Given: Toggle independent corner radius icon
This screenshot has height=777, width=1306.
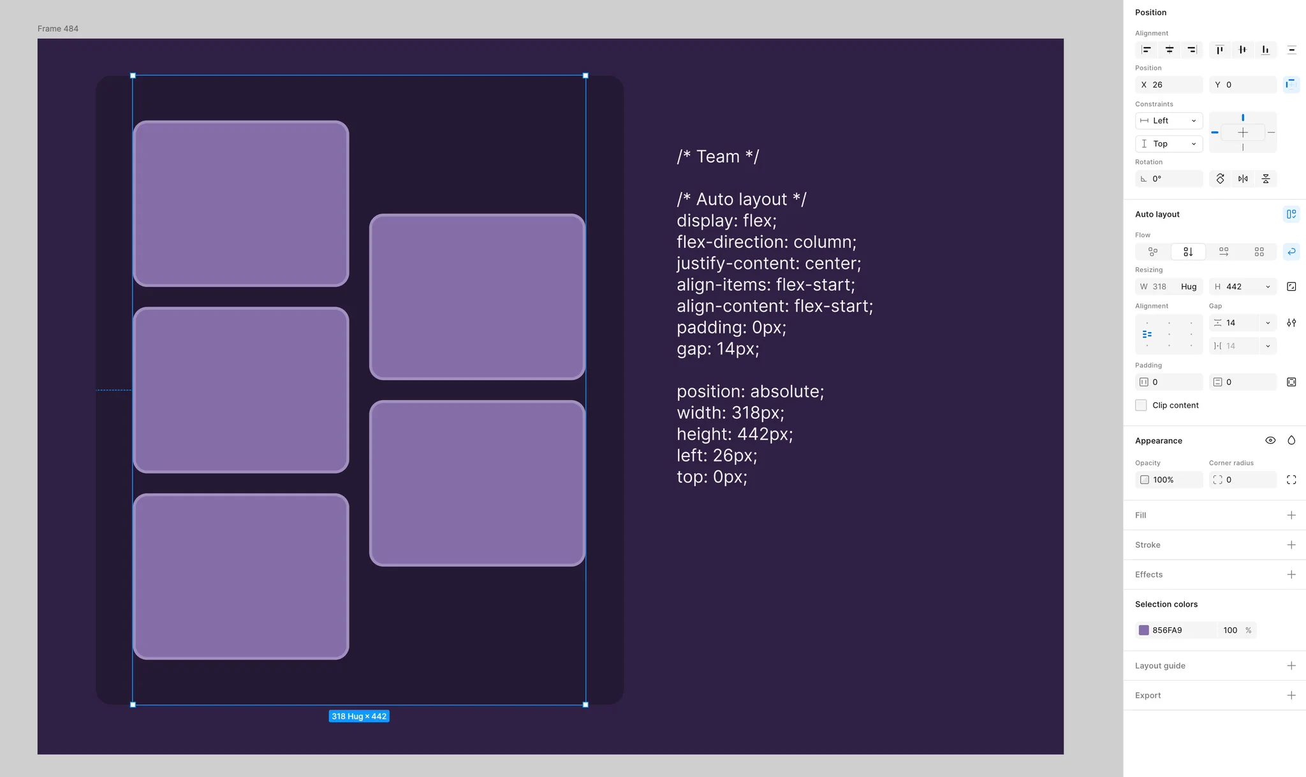Looking at the screenshot, I should pyautogui.click(x=1291, y=480).
